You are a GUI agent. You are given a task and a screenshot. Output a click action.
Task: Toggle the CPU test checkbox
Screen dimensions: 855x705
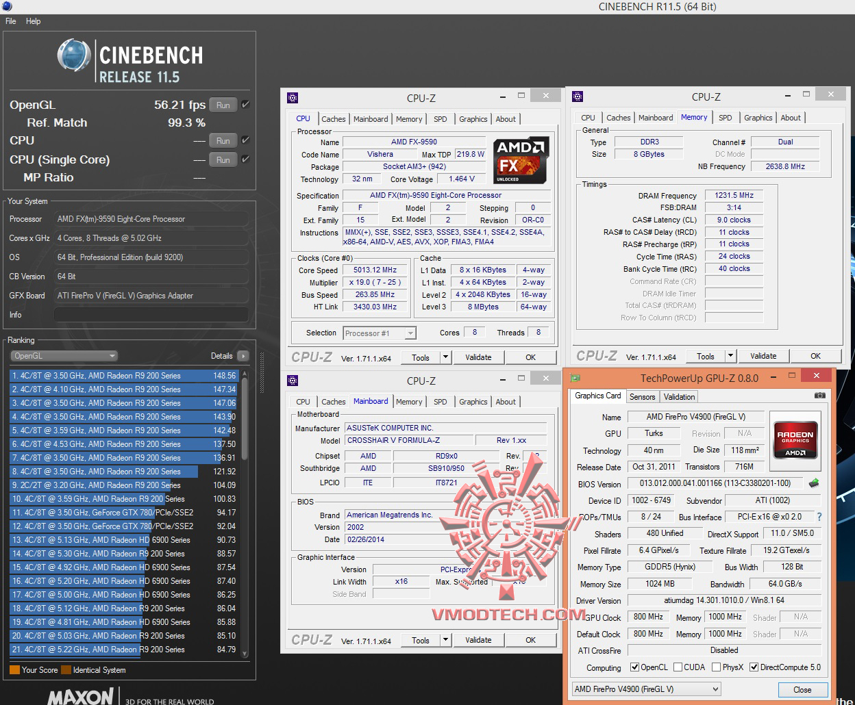pyautogui.click(x=245, y=140)
